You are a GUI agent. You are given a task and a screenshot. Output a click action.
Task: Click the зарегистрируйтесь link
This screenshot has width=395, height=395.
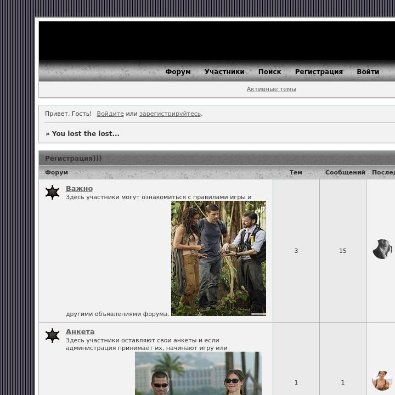[170, 114]
